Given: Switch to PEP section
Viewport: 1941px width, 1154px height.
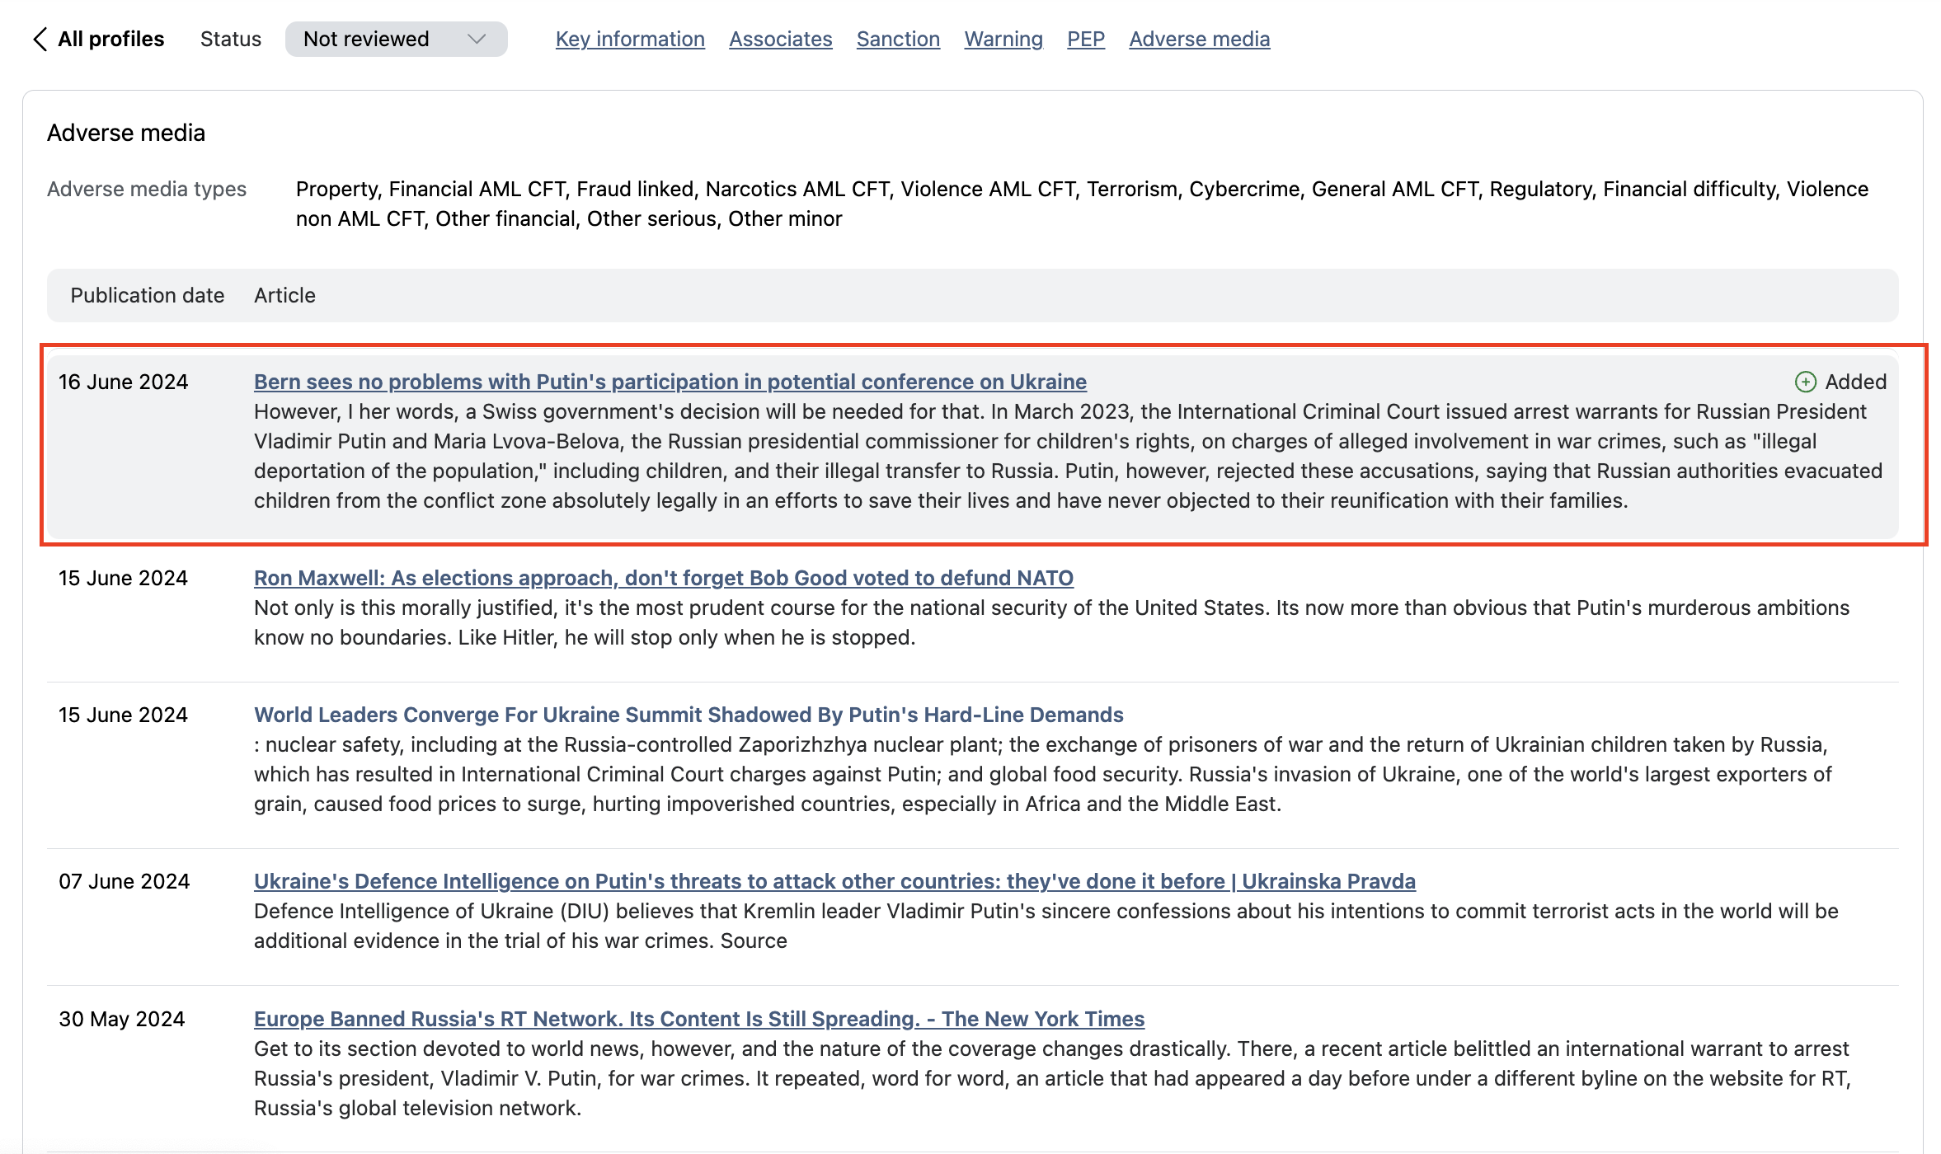Looking at the screenshot, I should (x=1085, y=39).
